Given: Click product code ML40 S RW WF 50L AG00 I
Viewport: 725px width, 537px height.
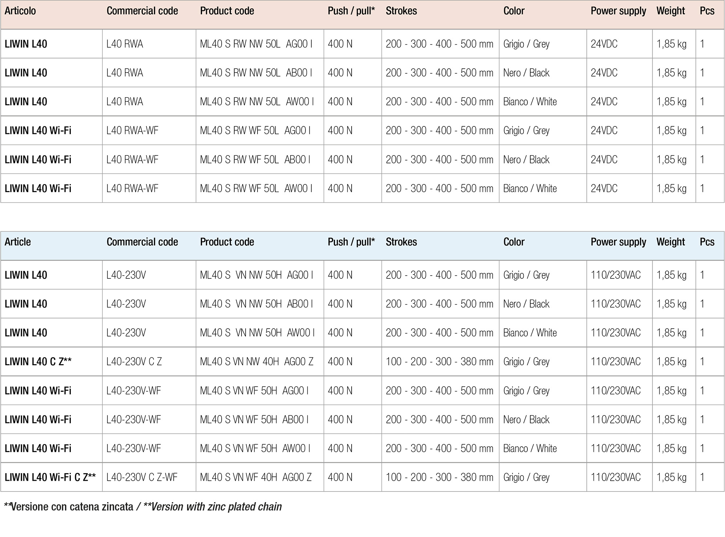Looking at the screenshot, I should (x=255, y=130).
